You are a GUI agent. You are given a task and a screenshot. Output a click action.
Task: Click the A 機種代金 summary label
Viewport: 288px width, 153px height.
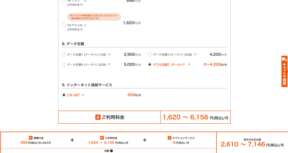click(x=36, y=138)
